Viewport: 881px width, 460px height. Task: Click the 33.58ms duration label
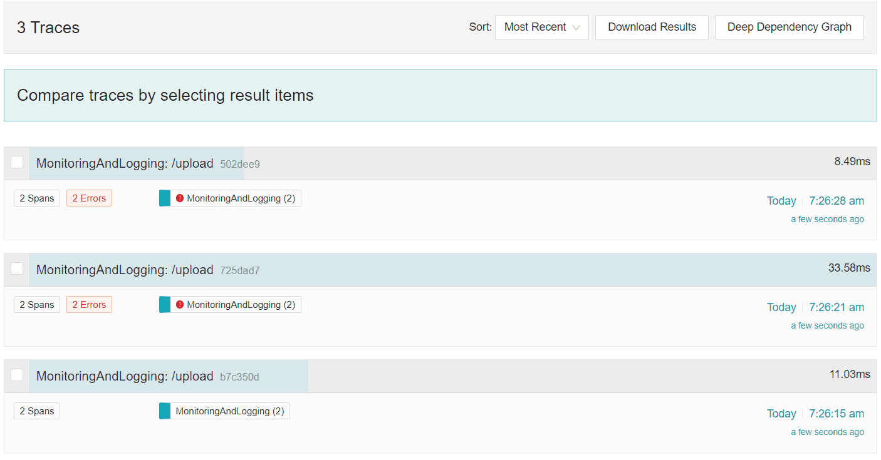(849, 268)
